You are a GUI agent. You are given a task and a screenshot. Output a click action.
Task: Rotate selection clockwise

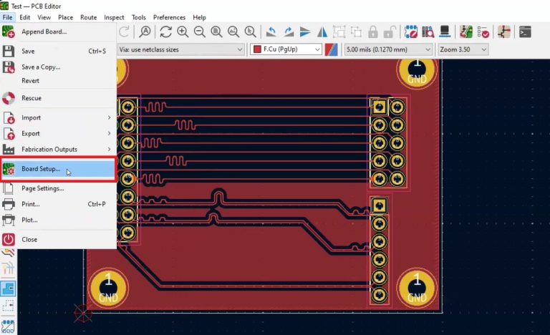point(289,32)
